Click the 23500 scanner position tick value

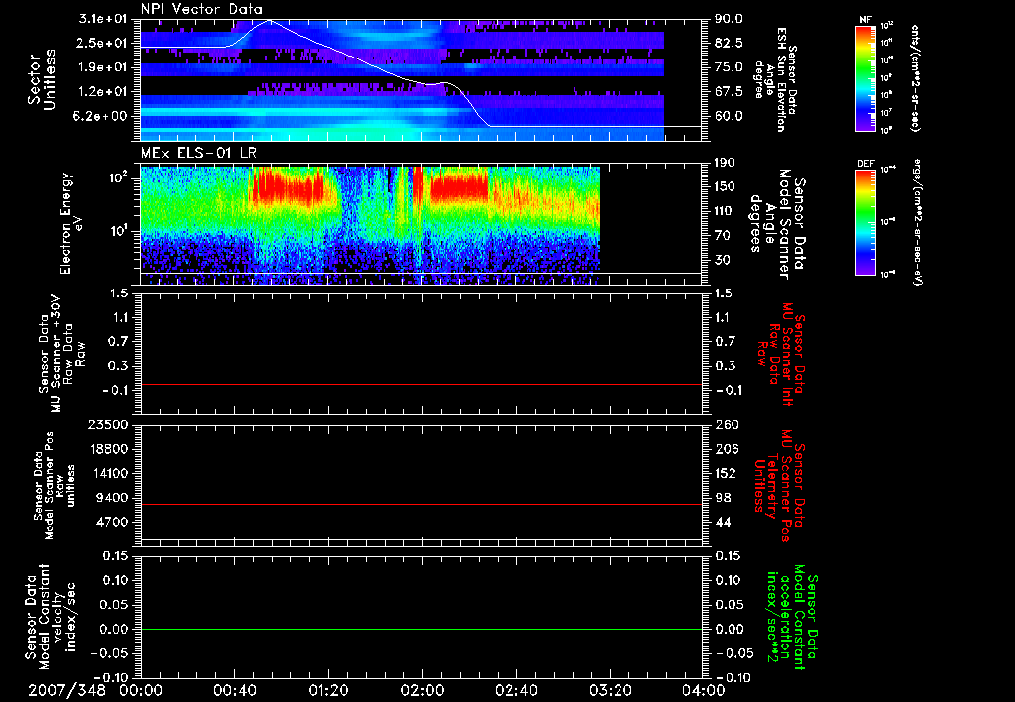pos(108,425)
